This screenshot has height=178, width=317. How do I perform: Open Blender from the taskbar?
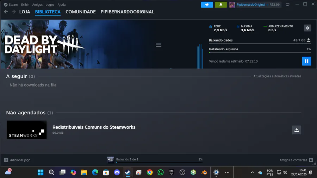point(204,172)
